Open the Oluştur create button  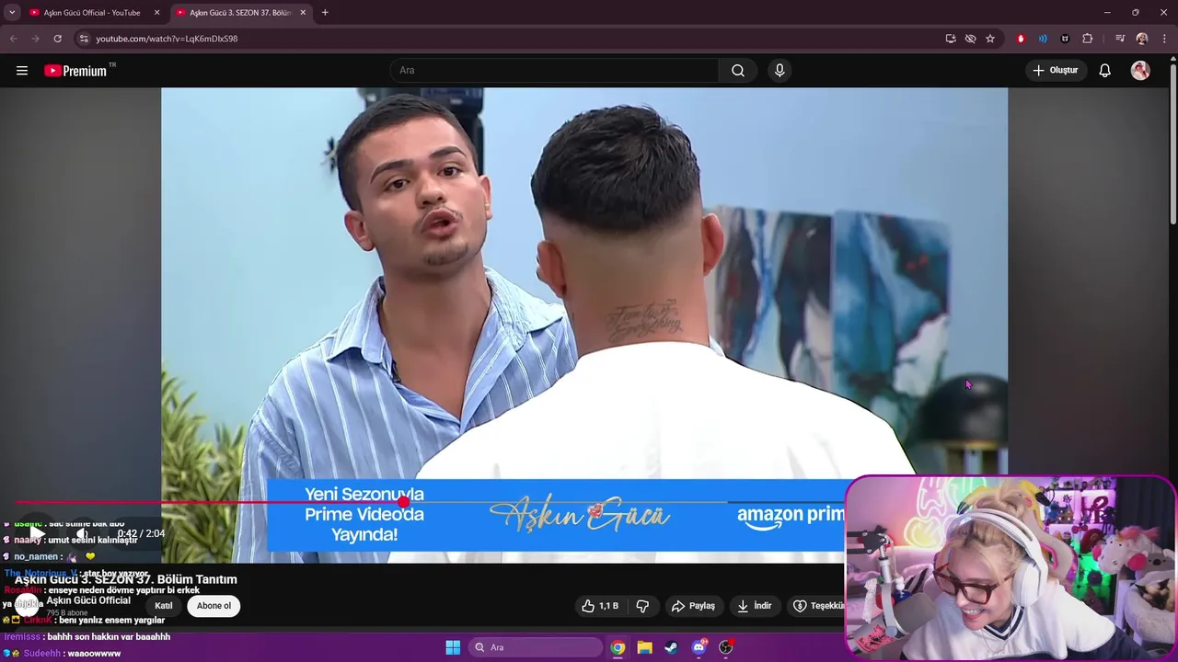pos(1056,71)
